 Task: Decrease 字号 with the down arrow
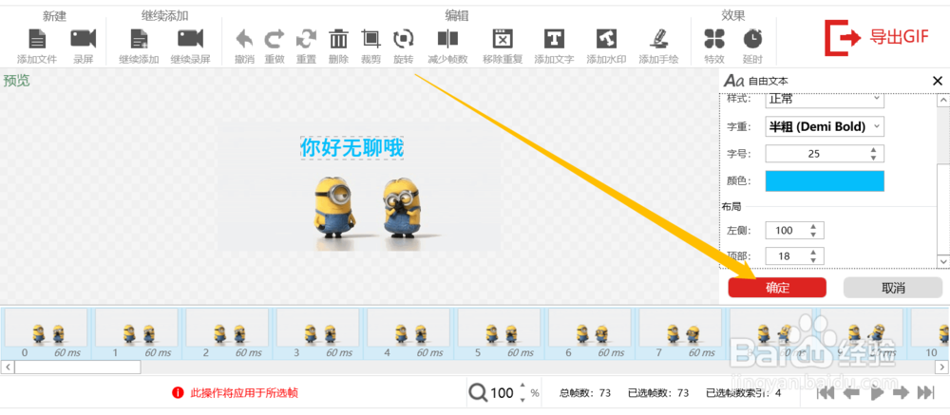(x=874, y=159)
